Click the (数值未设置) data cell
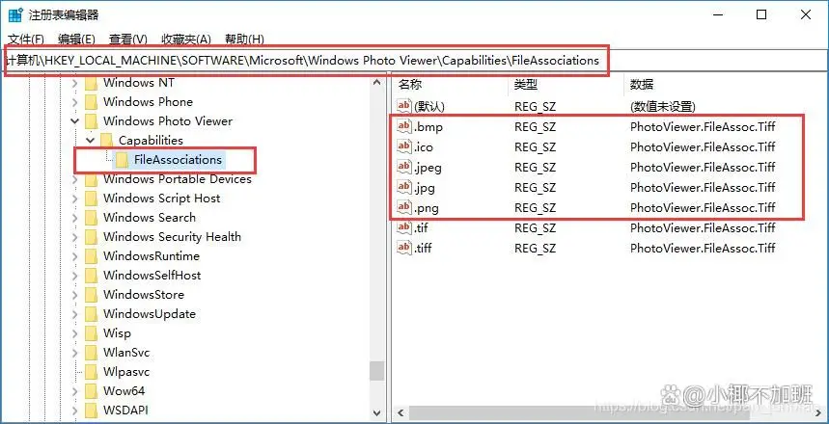This screenshot has height=424, width=829. click(662, 107)
